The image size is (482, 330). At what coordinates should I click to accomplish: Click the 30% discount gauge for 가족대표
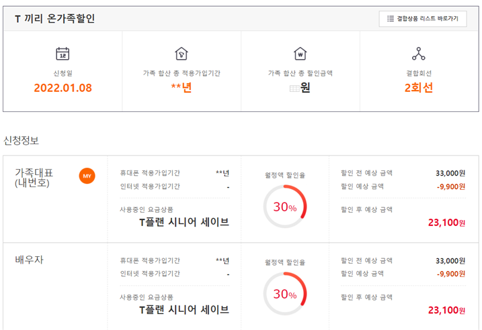[285, 207]
